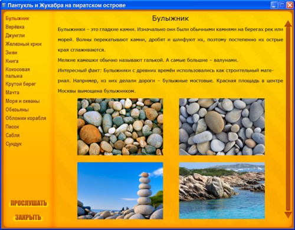The image size is (295, 230).
Task: Open the Булыжник encyclopedia entry
Action: pyautogui.click(x=17, y=18)
